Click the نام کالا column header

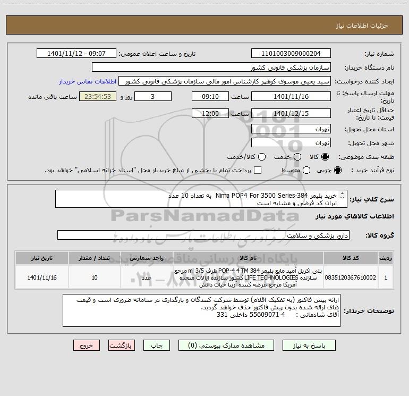click(x=248, y=258)
